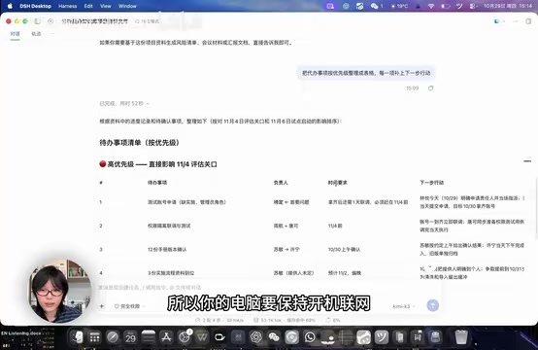Open the three-dots menu at window top right
The height and width of the screenshot is (350, 538).
point(515,21)
